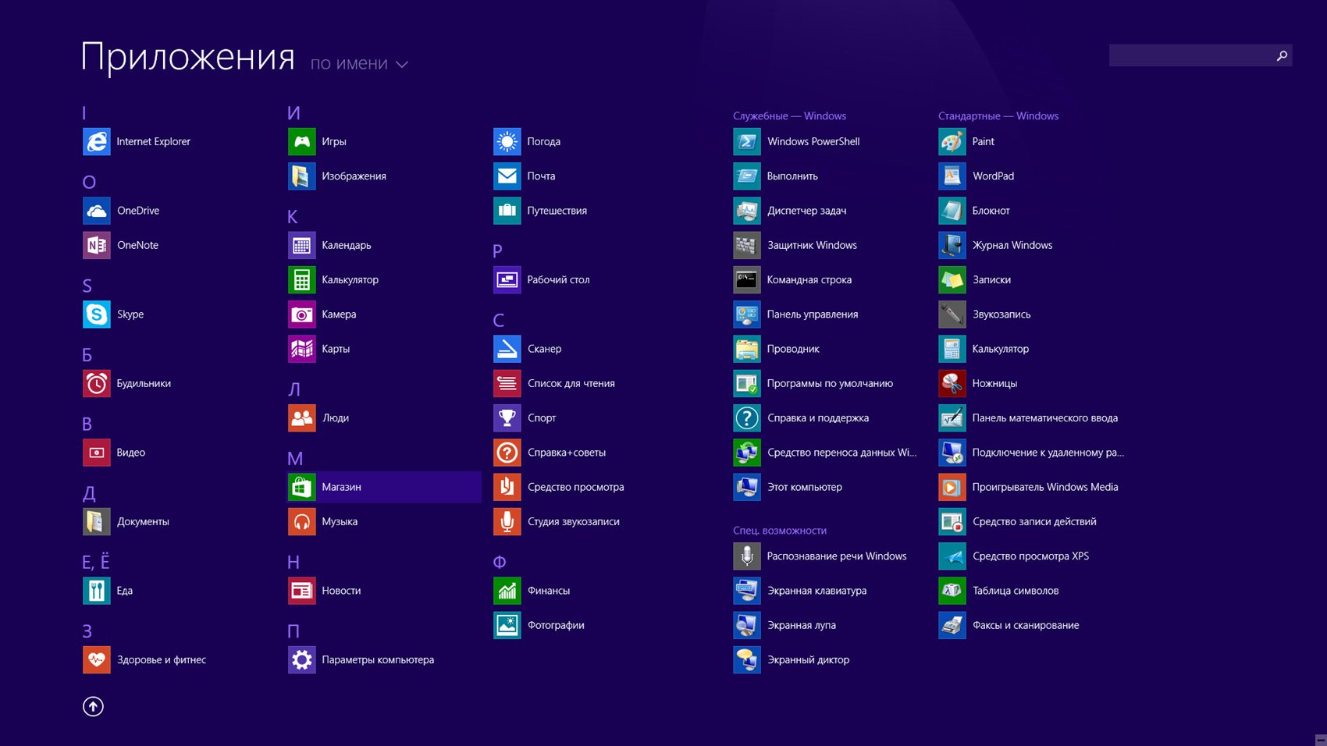
Task: Click the search magnifier button
Action: 1282,55
